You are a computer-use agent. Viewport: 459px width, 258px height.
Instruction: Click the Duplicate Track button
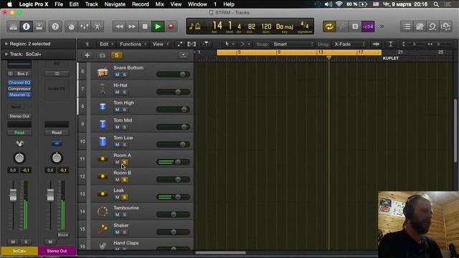click(102, 55)
